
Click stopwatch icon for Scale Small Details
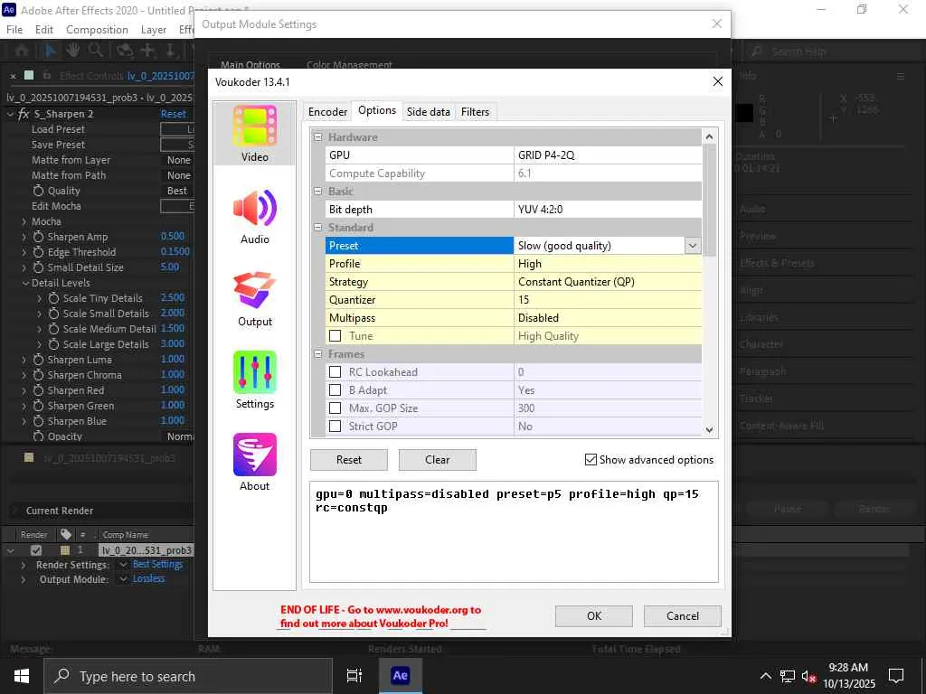coord(53,314)
